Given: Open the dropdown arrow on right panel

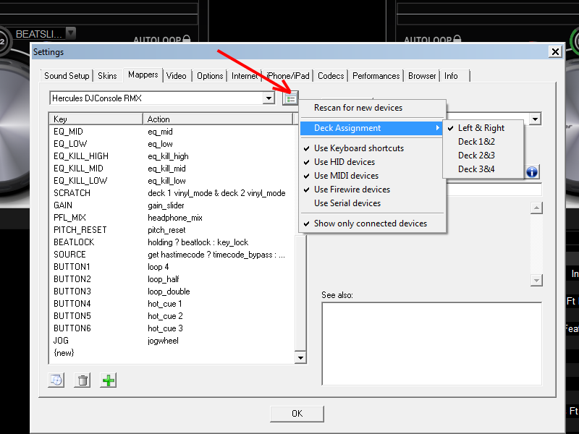Looking at the screenshot, I should [x=535, y=119].
